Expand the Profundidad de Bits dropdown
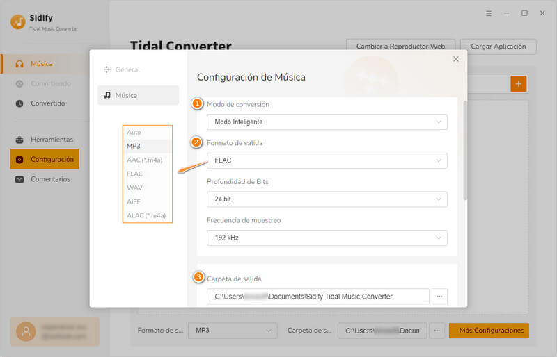Image resolution: width=557 pixels, height=357 pixels. 327,199
